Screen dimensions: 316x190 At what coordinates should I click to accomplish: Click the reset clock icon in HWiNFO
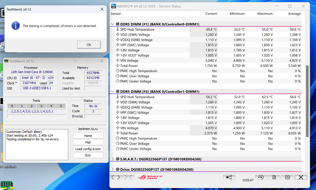click(261, 177)
